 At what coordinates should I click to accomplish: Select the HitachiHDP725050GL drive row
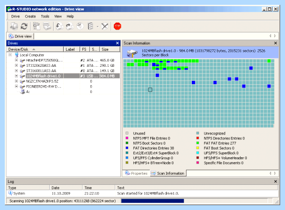(x=63, y=60)
